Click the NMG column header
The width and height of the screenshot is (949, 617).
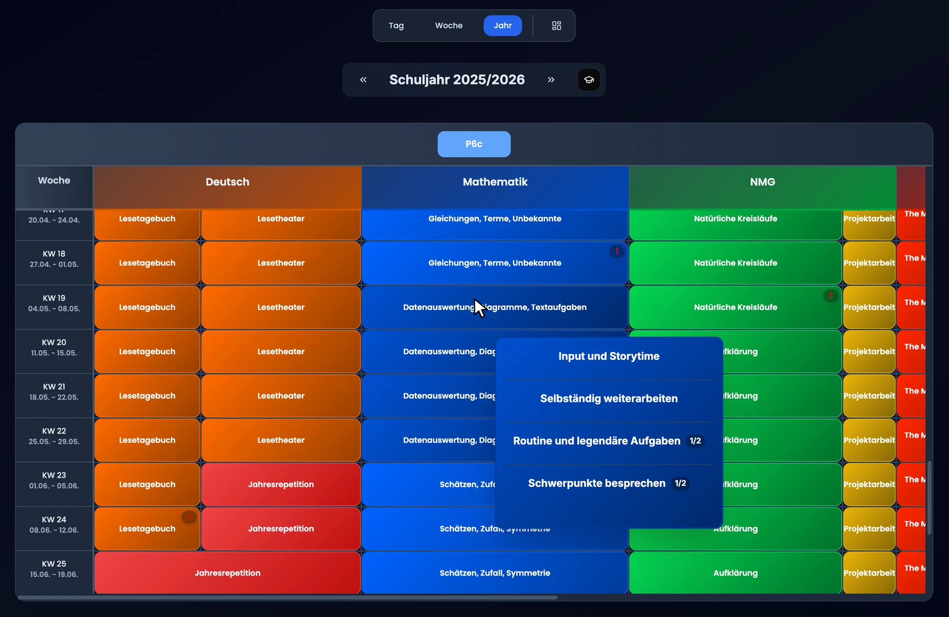[763, 187]
